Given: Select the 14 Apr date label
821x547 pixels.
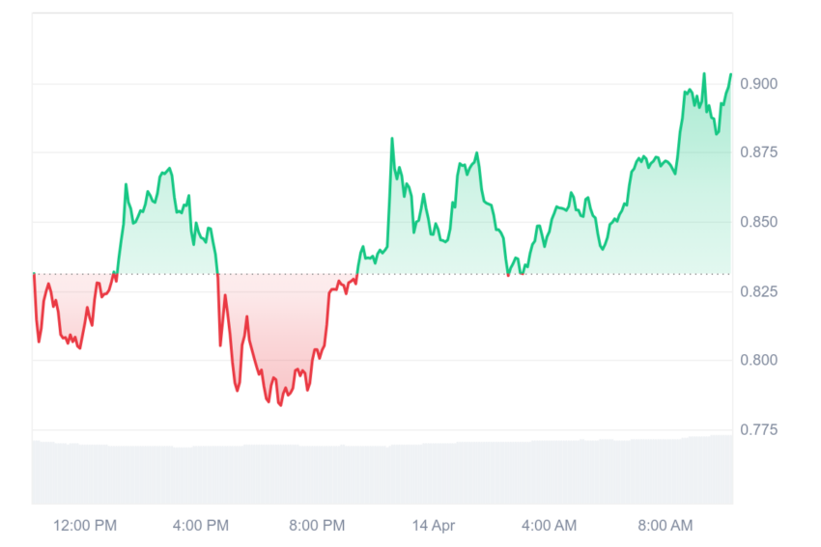Looking at the screenshot, I should pyautogui.click(x=434, y=526).
